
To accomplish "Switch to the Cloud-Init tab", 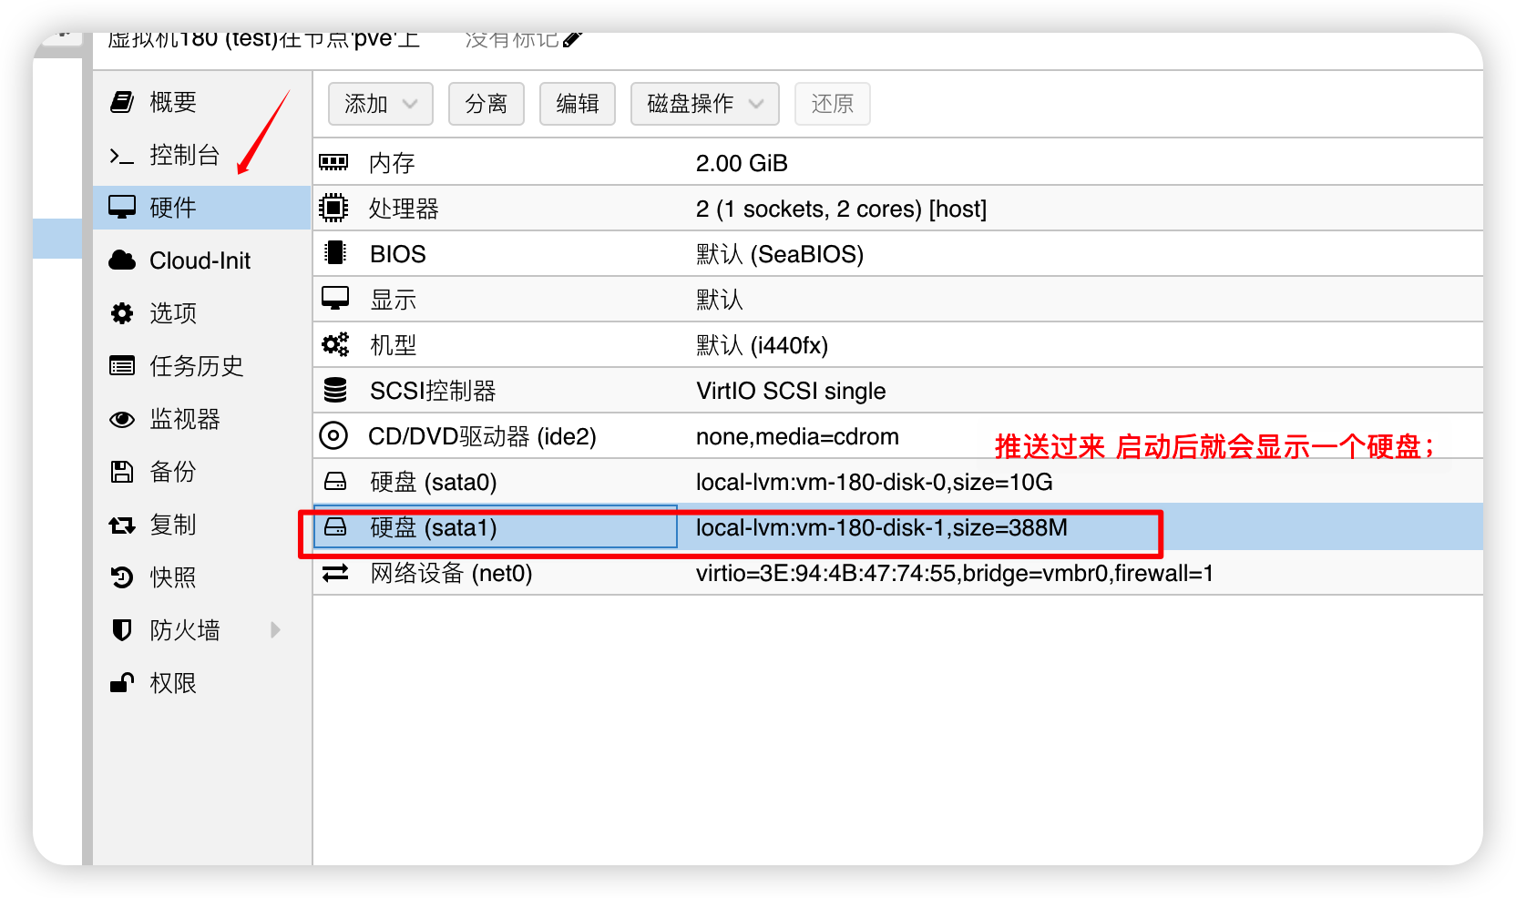I will (202, 260).
